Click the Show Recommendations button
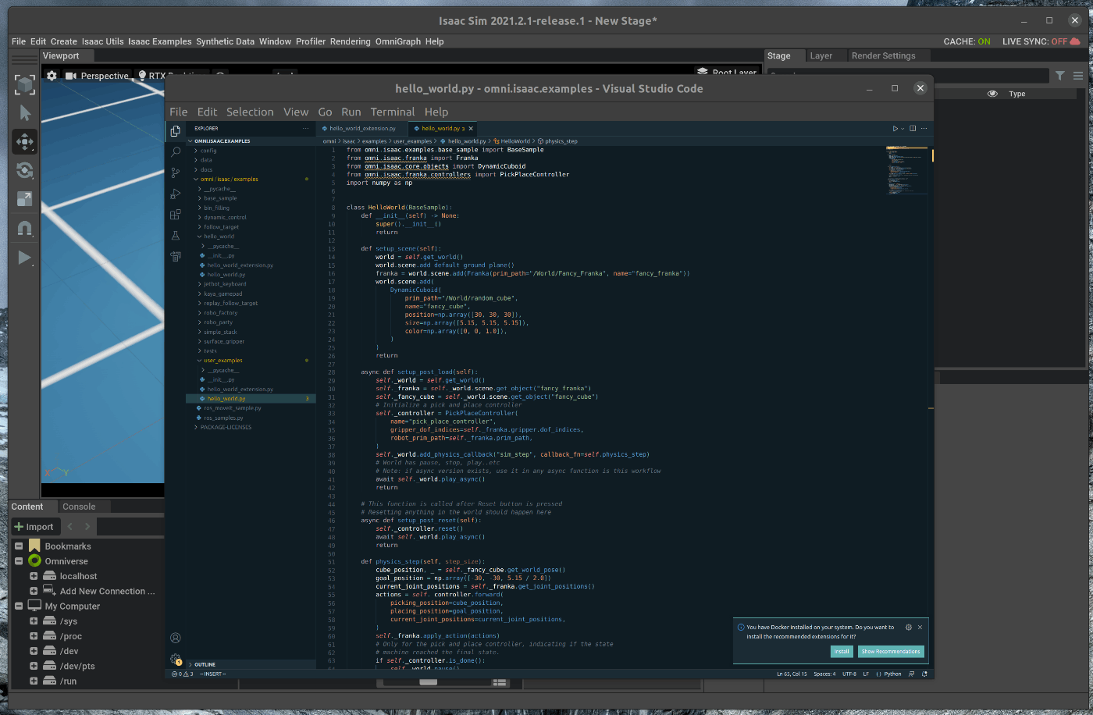This screenshot has width=1093, height=715. pyautogui.click(x=891, y=651)
